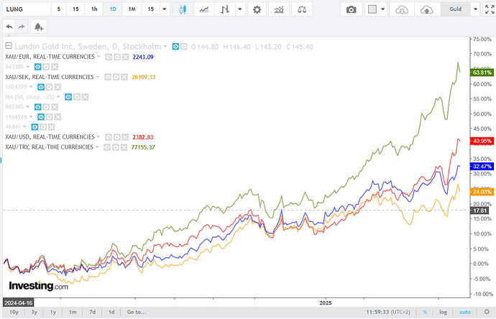Set range to 7d
Screen dimensions: 496x319
pos(92,312)
